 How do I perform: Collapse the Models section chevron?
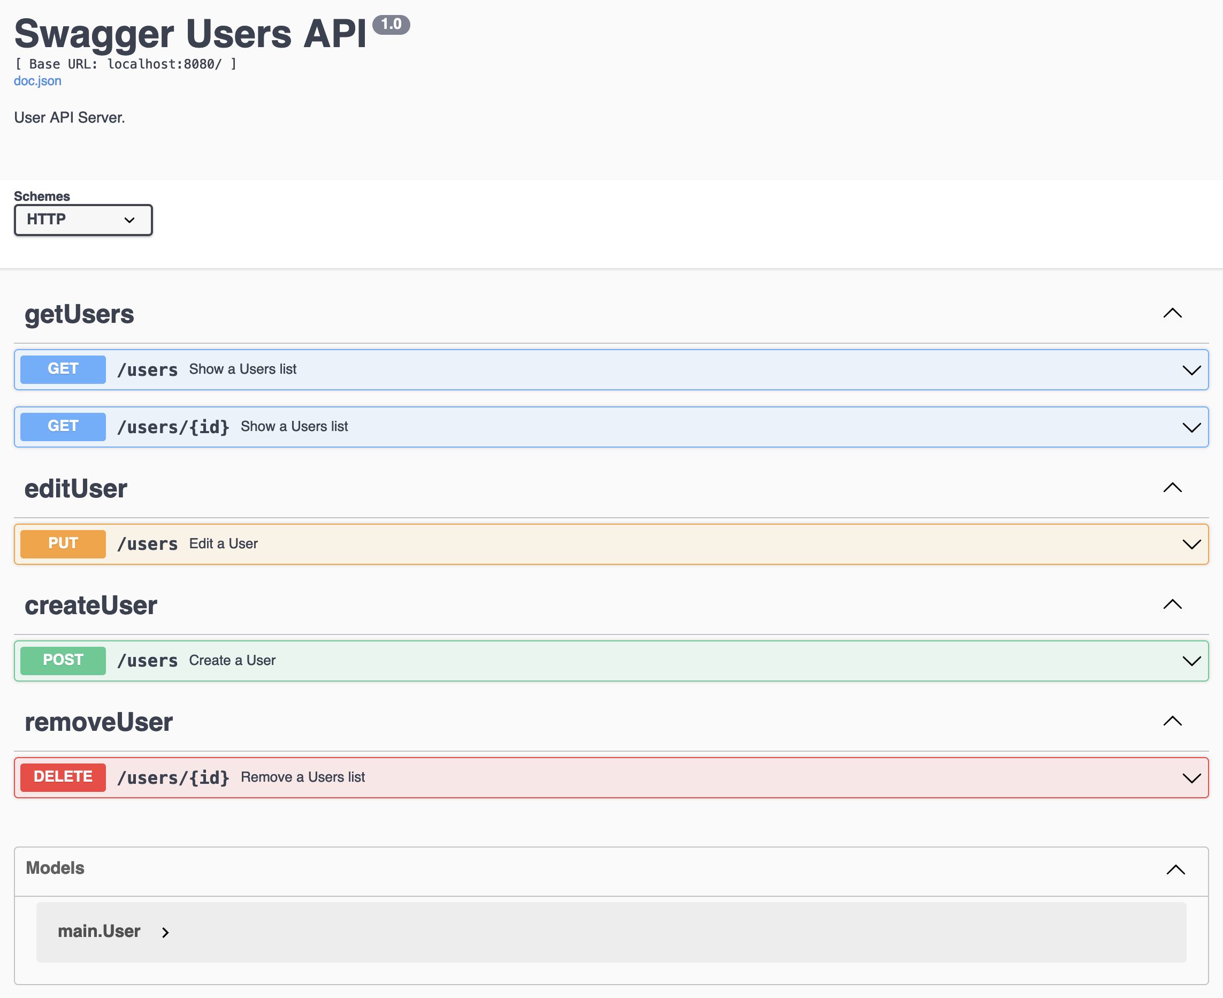pyautogui.click(x=1176, y=870)
